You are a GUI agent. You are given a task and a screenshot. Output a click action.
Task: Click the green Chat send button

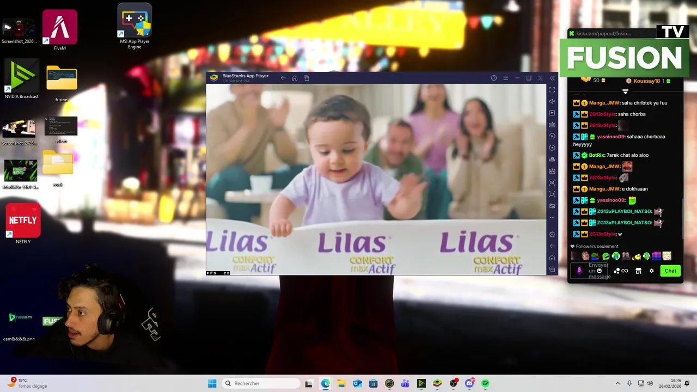pyautogui.click(x=670, y=271)
